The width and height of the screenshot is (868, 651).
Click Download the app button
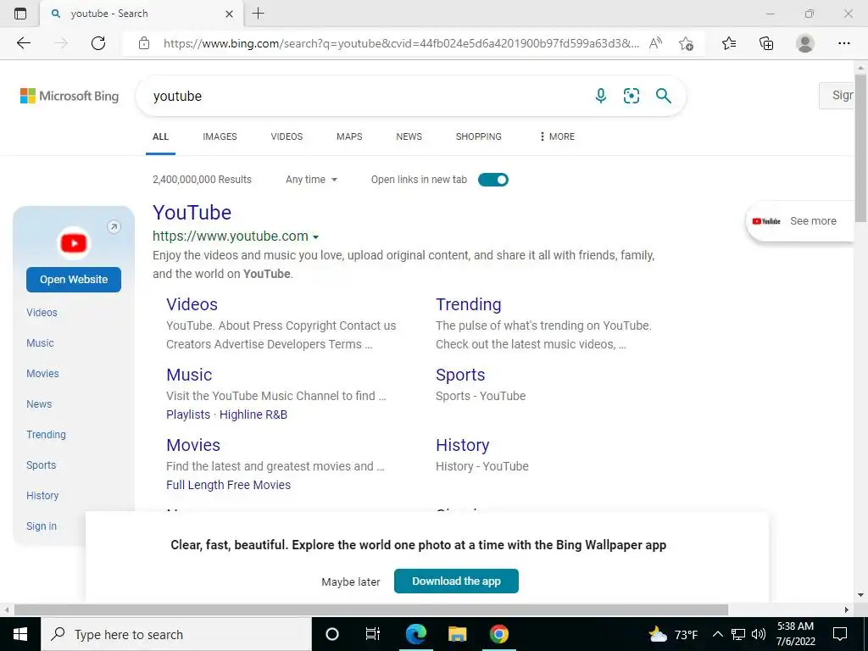[456, 581]
